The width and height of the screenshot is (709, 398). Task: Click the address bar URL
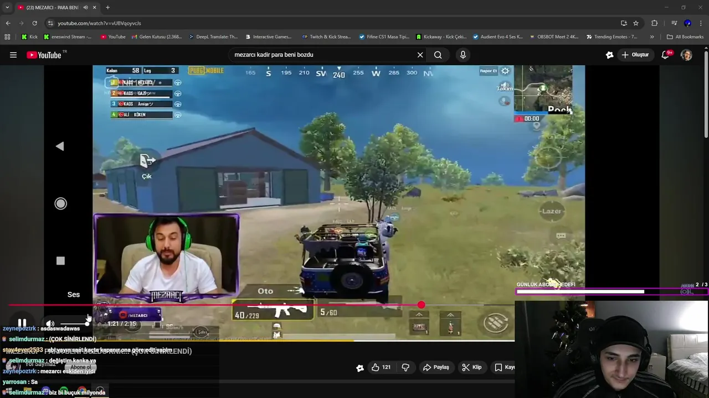pyautogui.click(x=100, y=23)
